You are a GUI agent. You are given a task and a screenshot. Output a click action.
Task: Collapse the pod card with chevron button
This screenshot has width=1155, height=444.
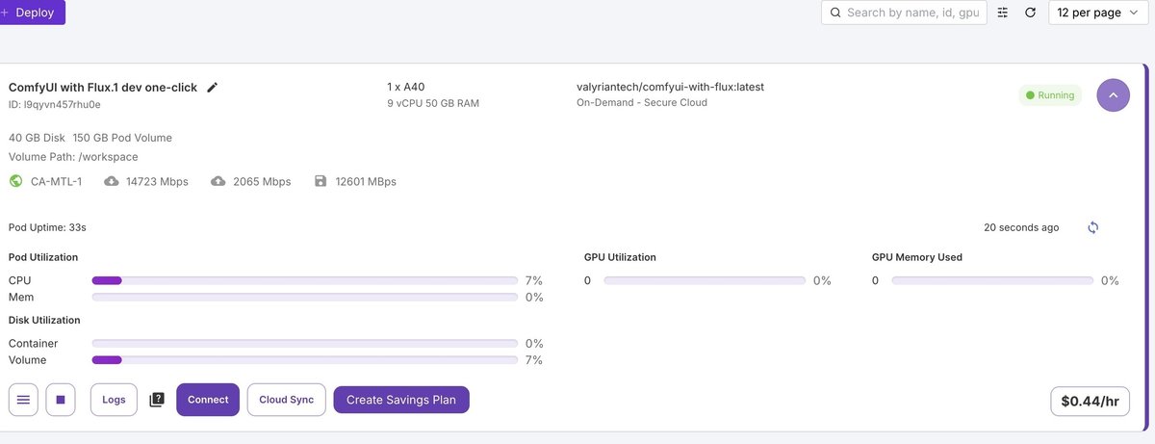coord(1113,95)
